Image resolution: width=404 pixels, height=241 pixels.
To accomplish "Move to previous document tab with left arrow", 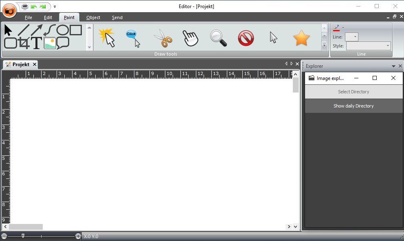I will point(286,64).
